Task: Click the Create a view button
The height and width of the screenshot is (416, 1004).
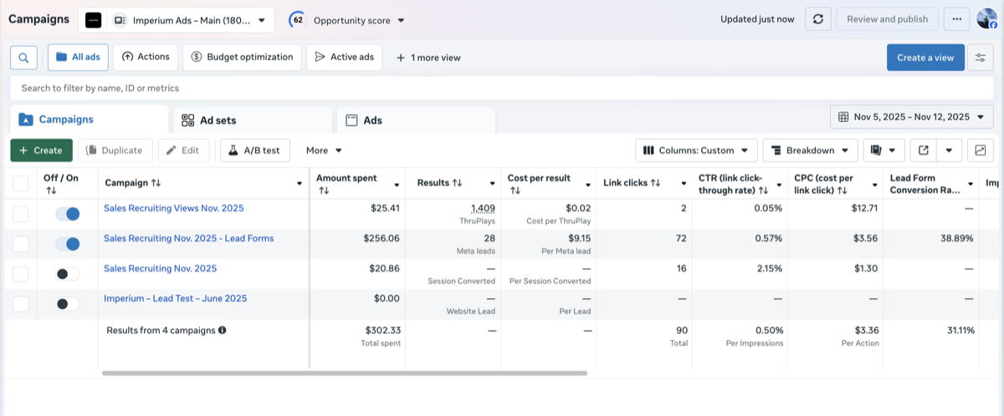Action: click(925, 58)
